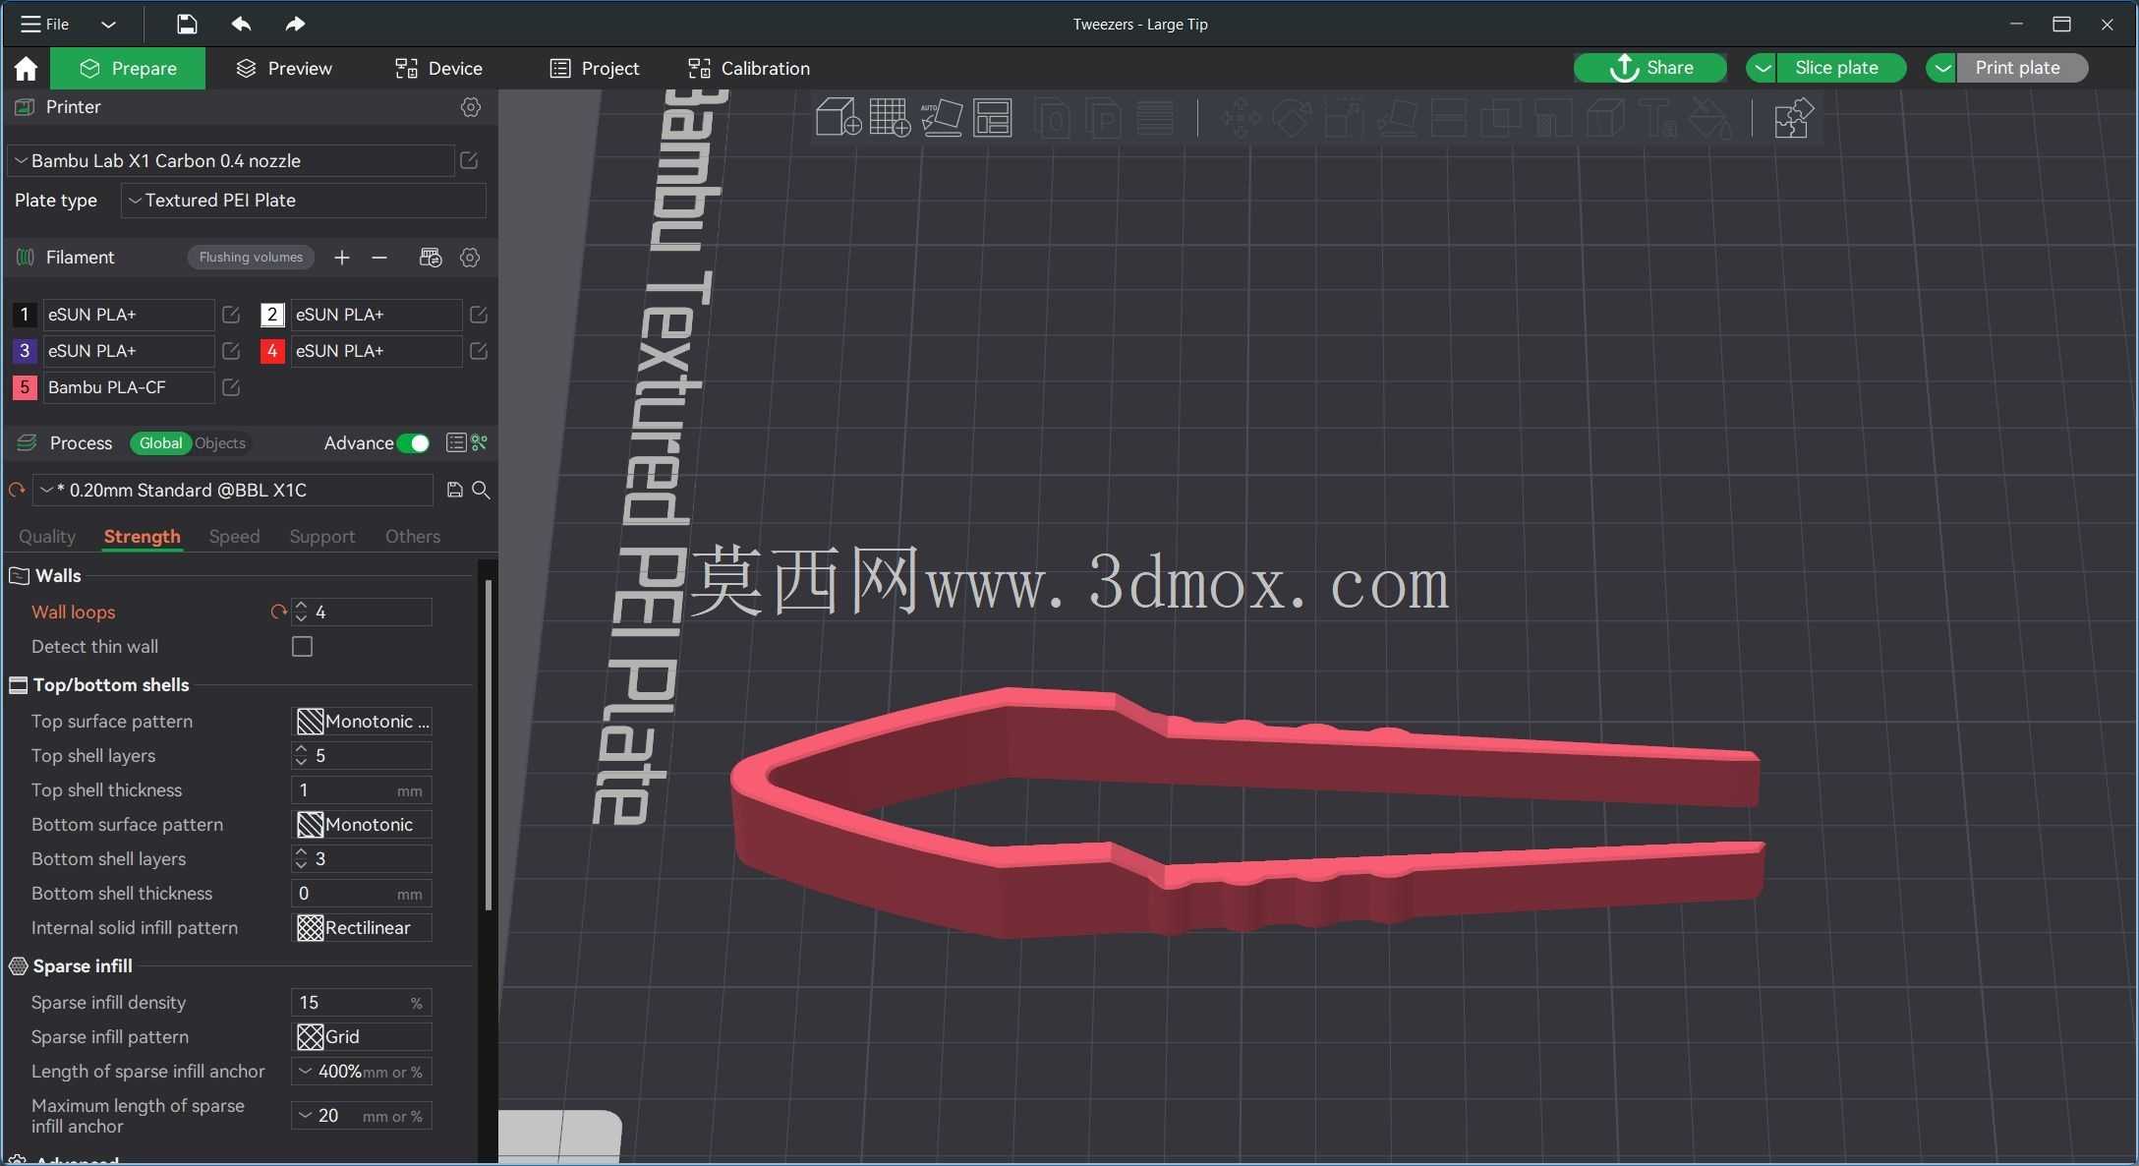
Task: Switch to the Project tab
Action: point(595,68)
